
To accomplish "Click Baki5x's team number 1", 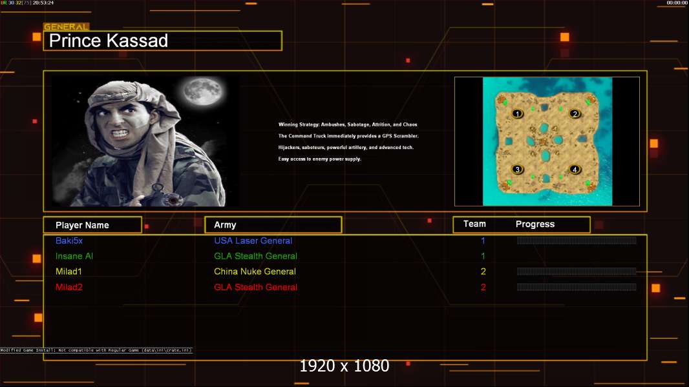I will click(483, 241).
